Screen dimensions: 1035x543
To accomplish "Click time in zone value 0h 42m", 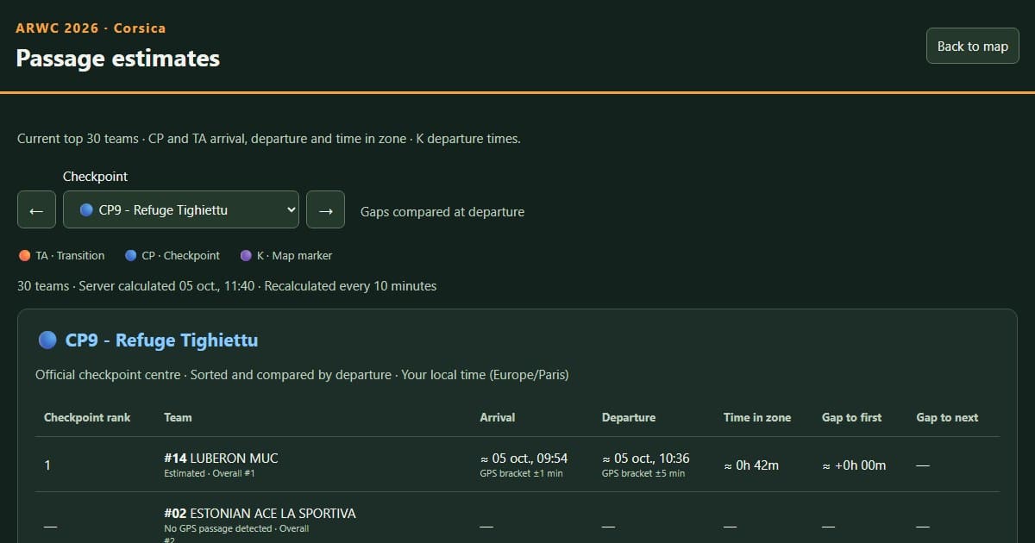I will 751,465.
